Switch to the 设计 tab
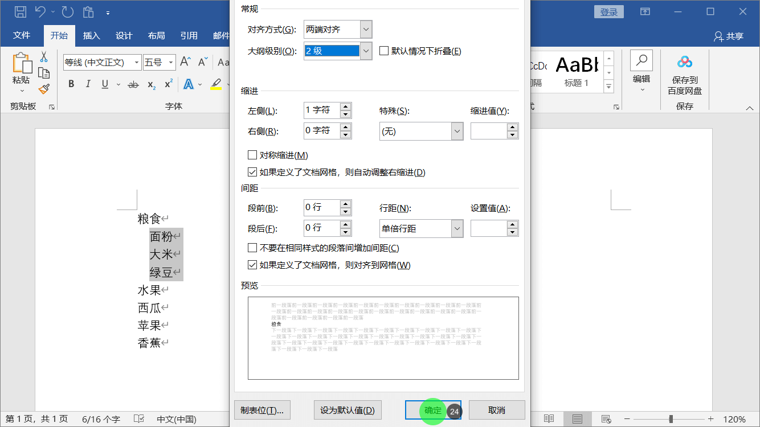Screen dimensions: 760x427 coord(124,35)
